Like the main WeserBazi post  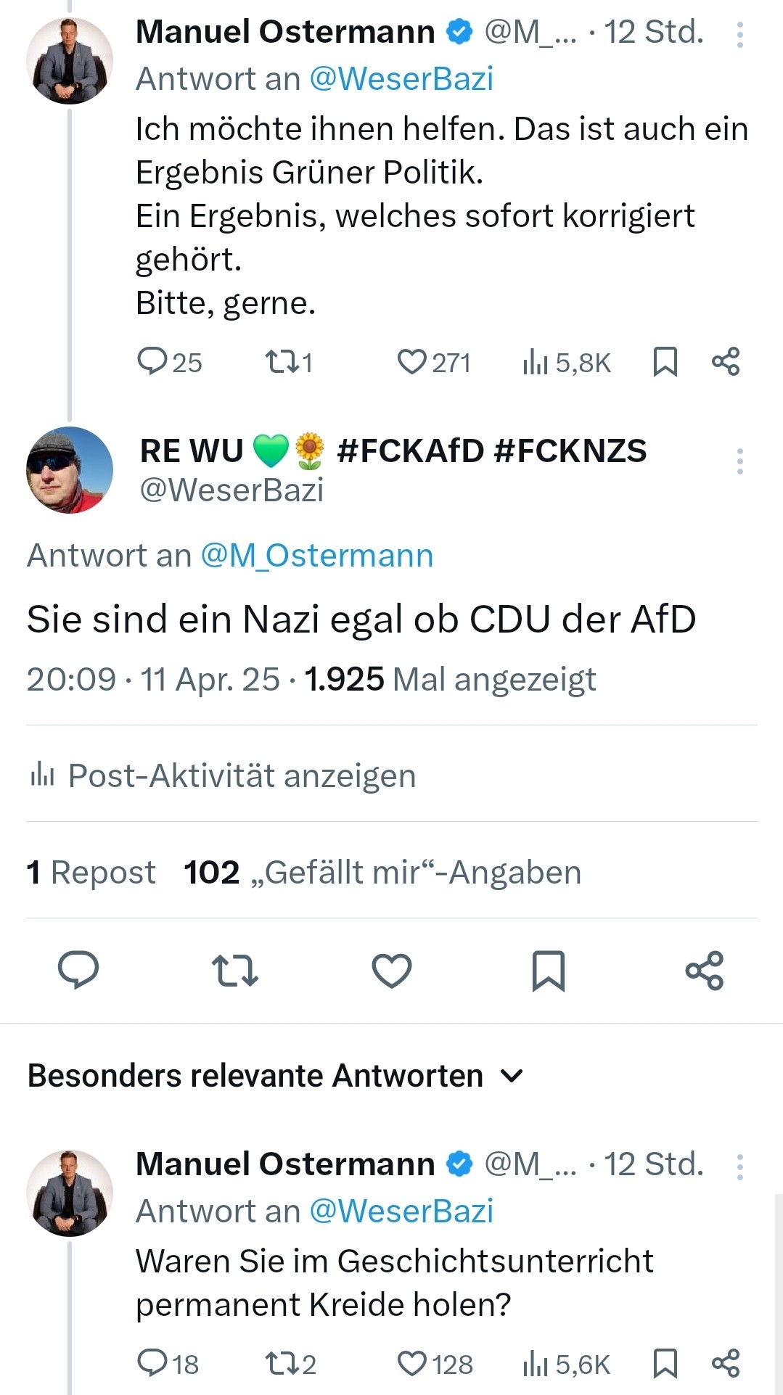tap(392, 971)
